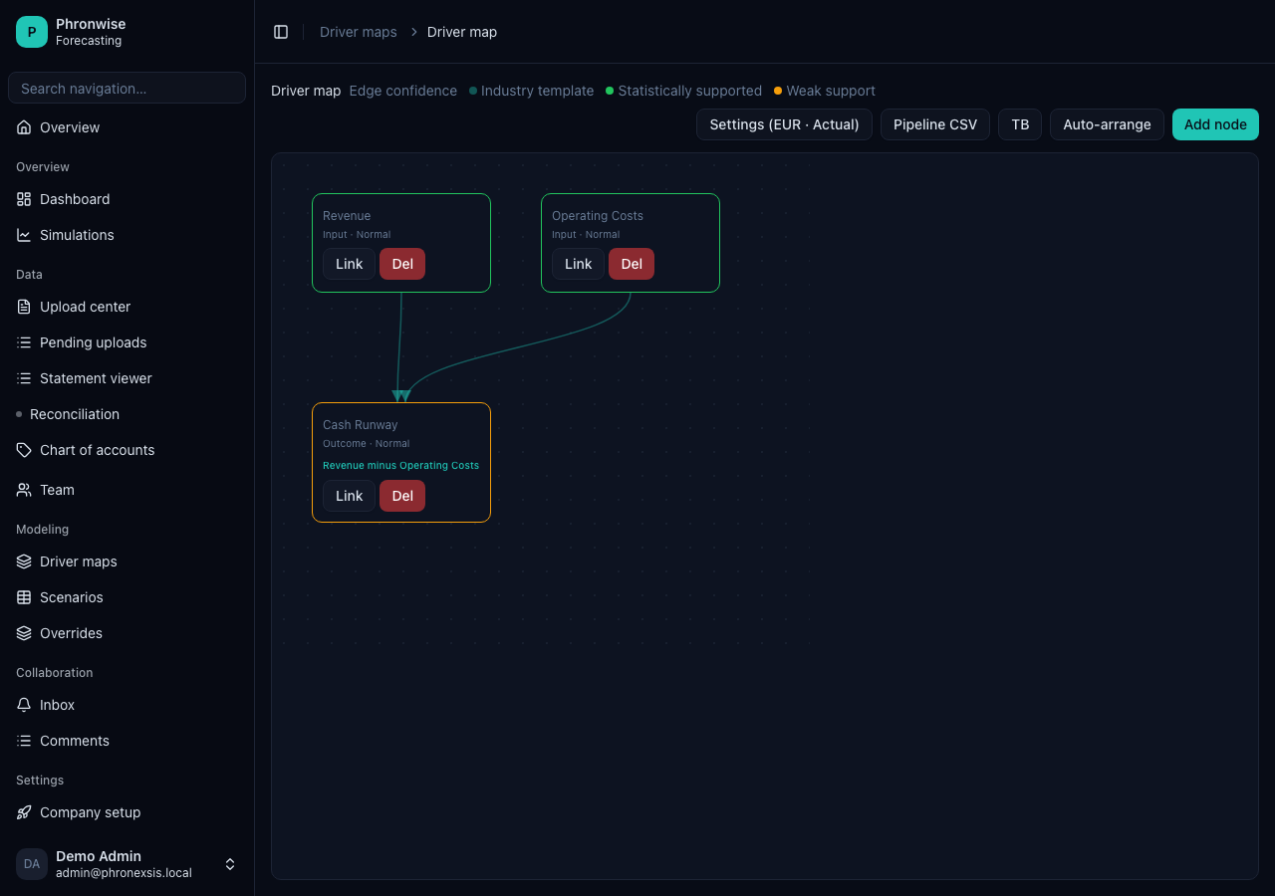Open Reconciliation in the sidebar
This screenshot has height=896, width=1275.
tap(127, 414)
